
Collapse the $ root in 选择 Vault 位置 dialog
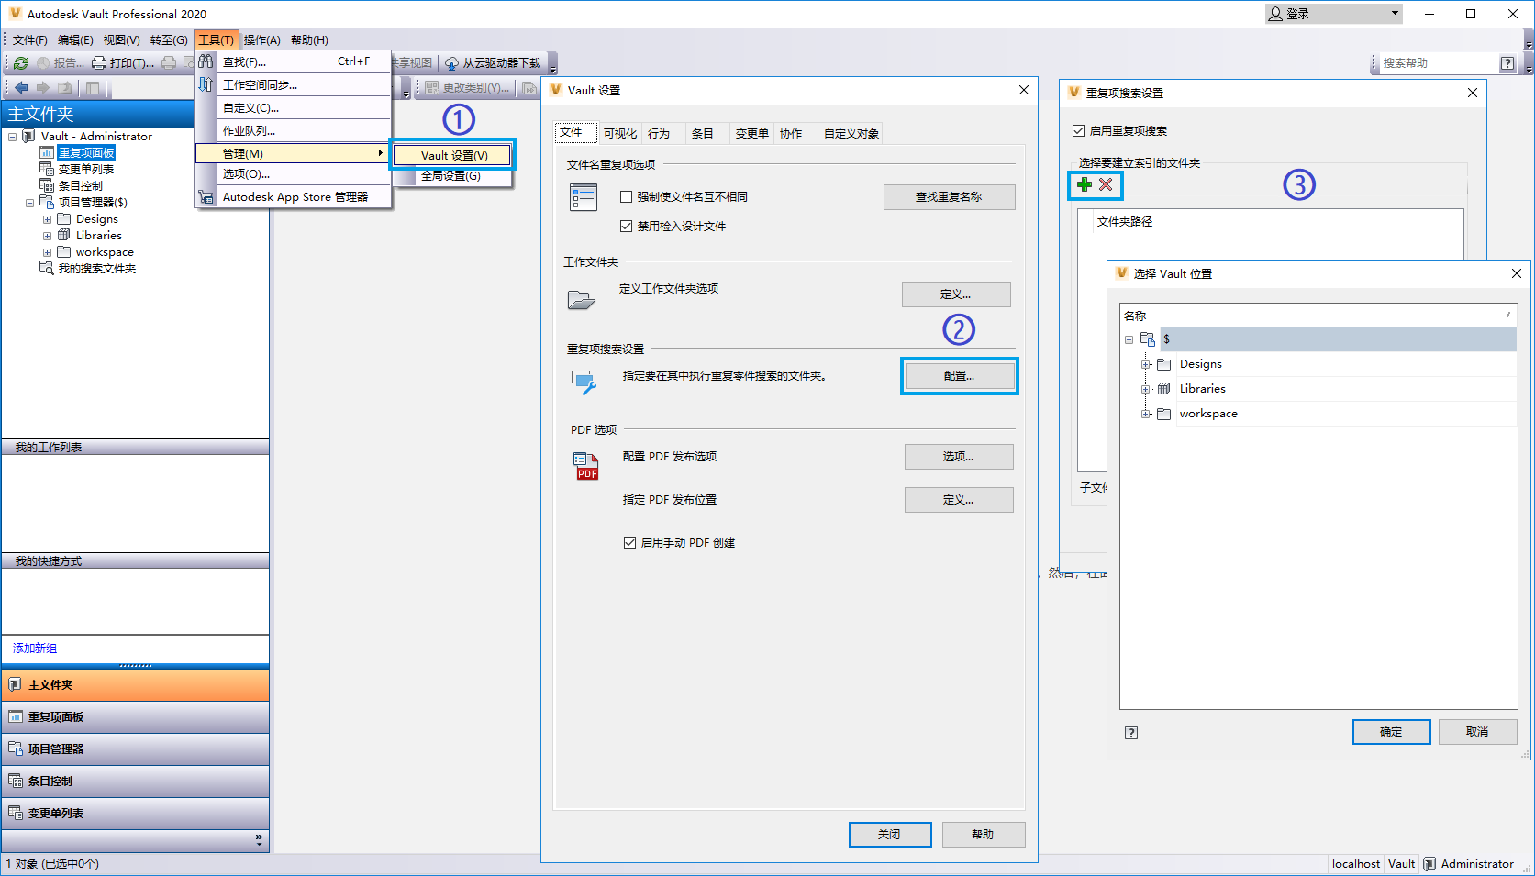pyautogui.click(x=1129, y=339)
